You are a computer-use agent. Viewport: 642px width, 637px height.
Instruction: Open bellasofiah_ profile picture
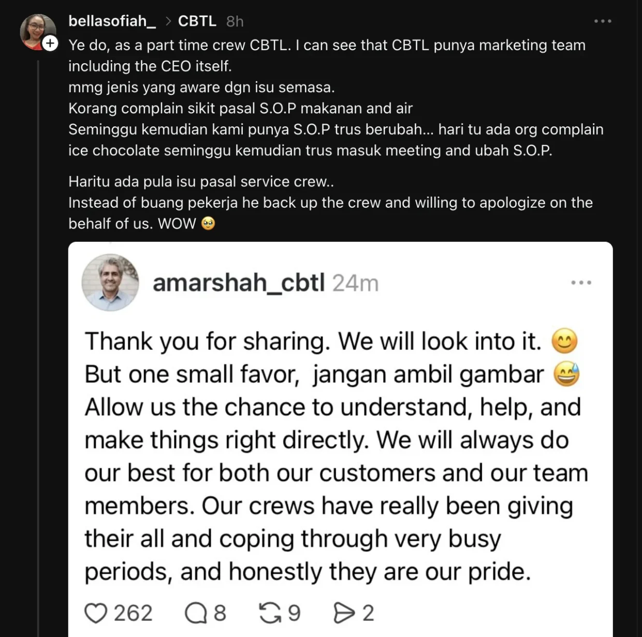tap(37, 31)
